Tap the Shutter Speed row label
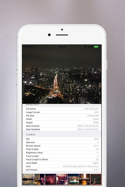The height and width of the screenshot is (187, 125). pyautogui.click(x=33, y=146)
